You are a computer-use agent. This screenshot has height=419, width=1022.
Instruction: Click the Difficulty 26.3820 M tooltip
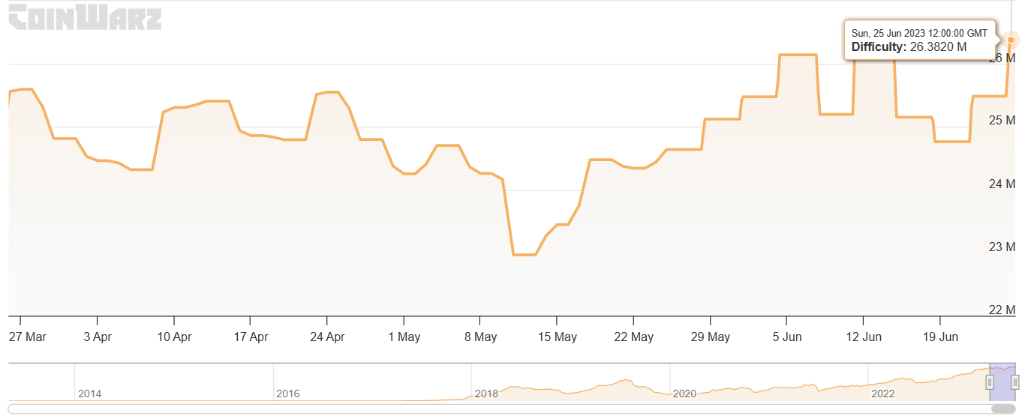click(x=921, y=40)
